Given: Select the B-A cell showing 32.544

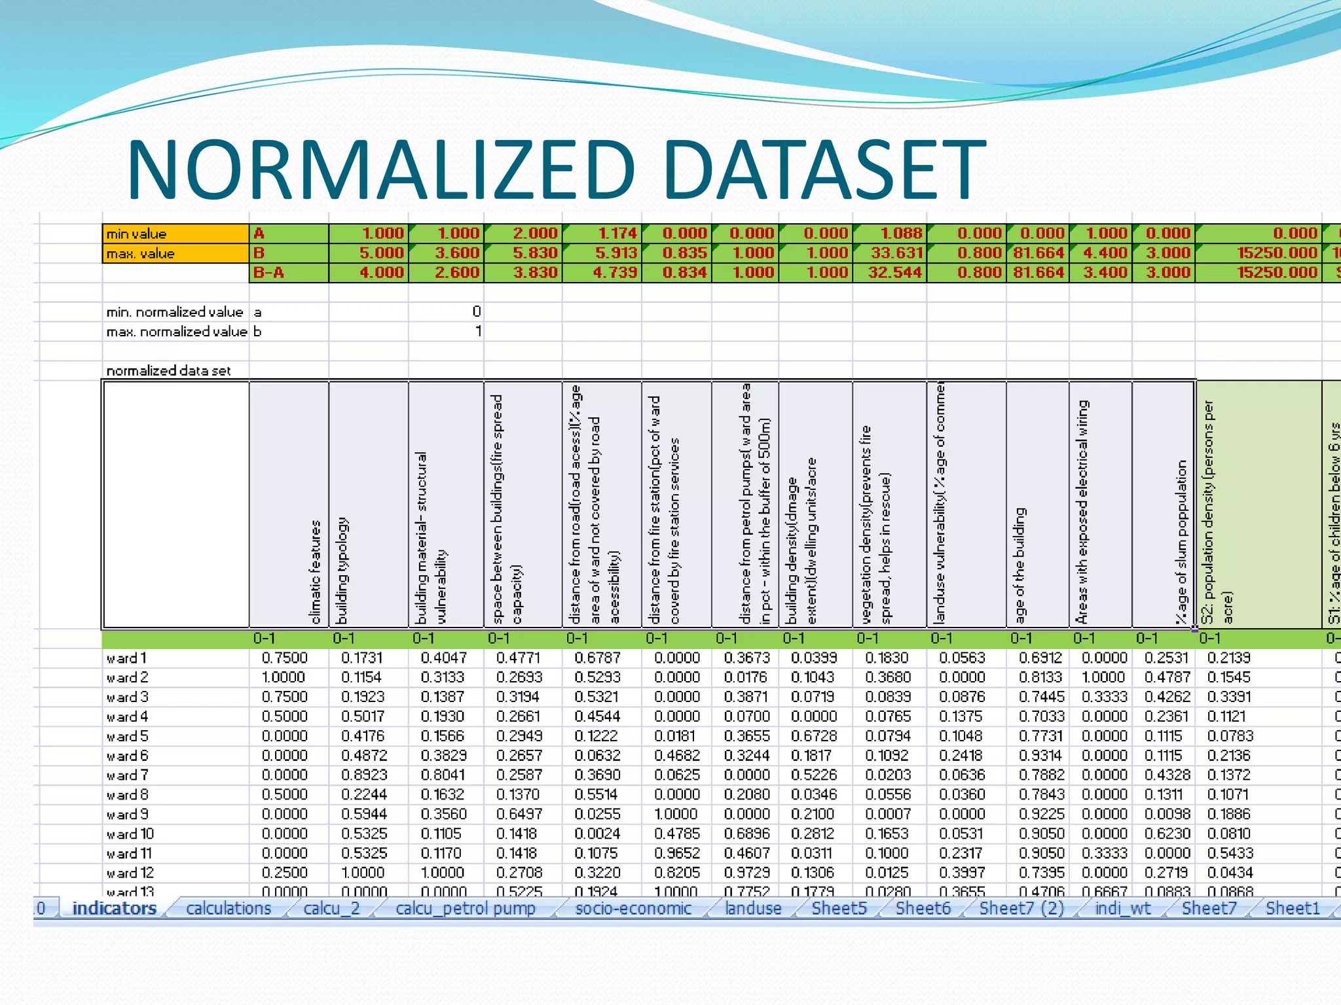Looking at the screenshot, I should (x=890, y=273).
